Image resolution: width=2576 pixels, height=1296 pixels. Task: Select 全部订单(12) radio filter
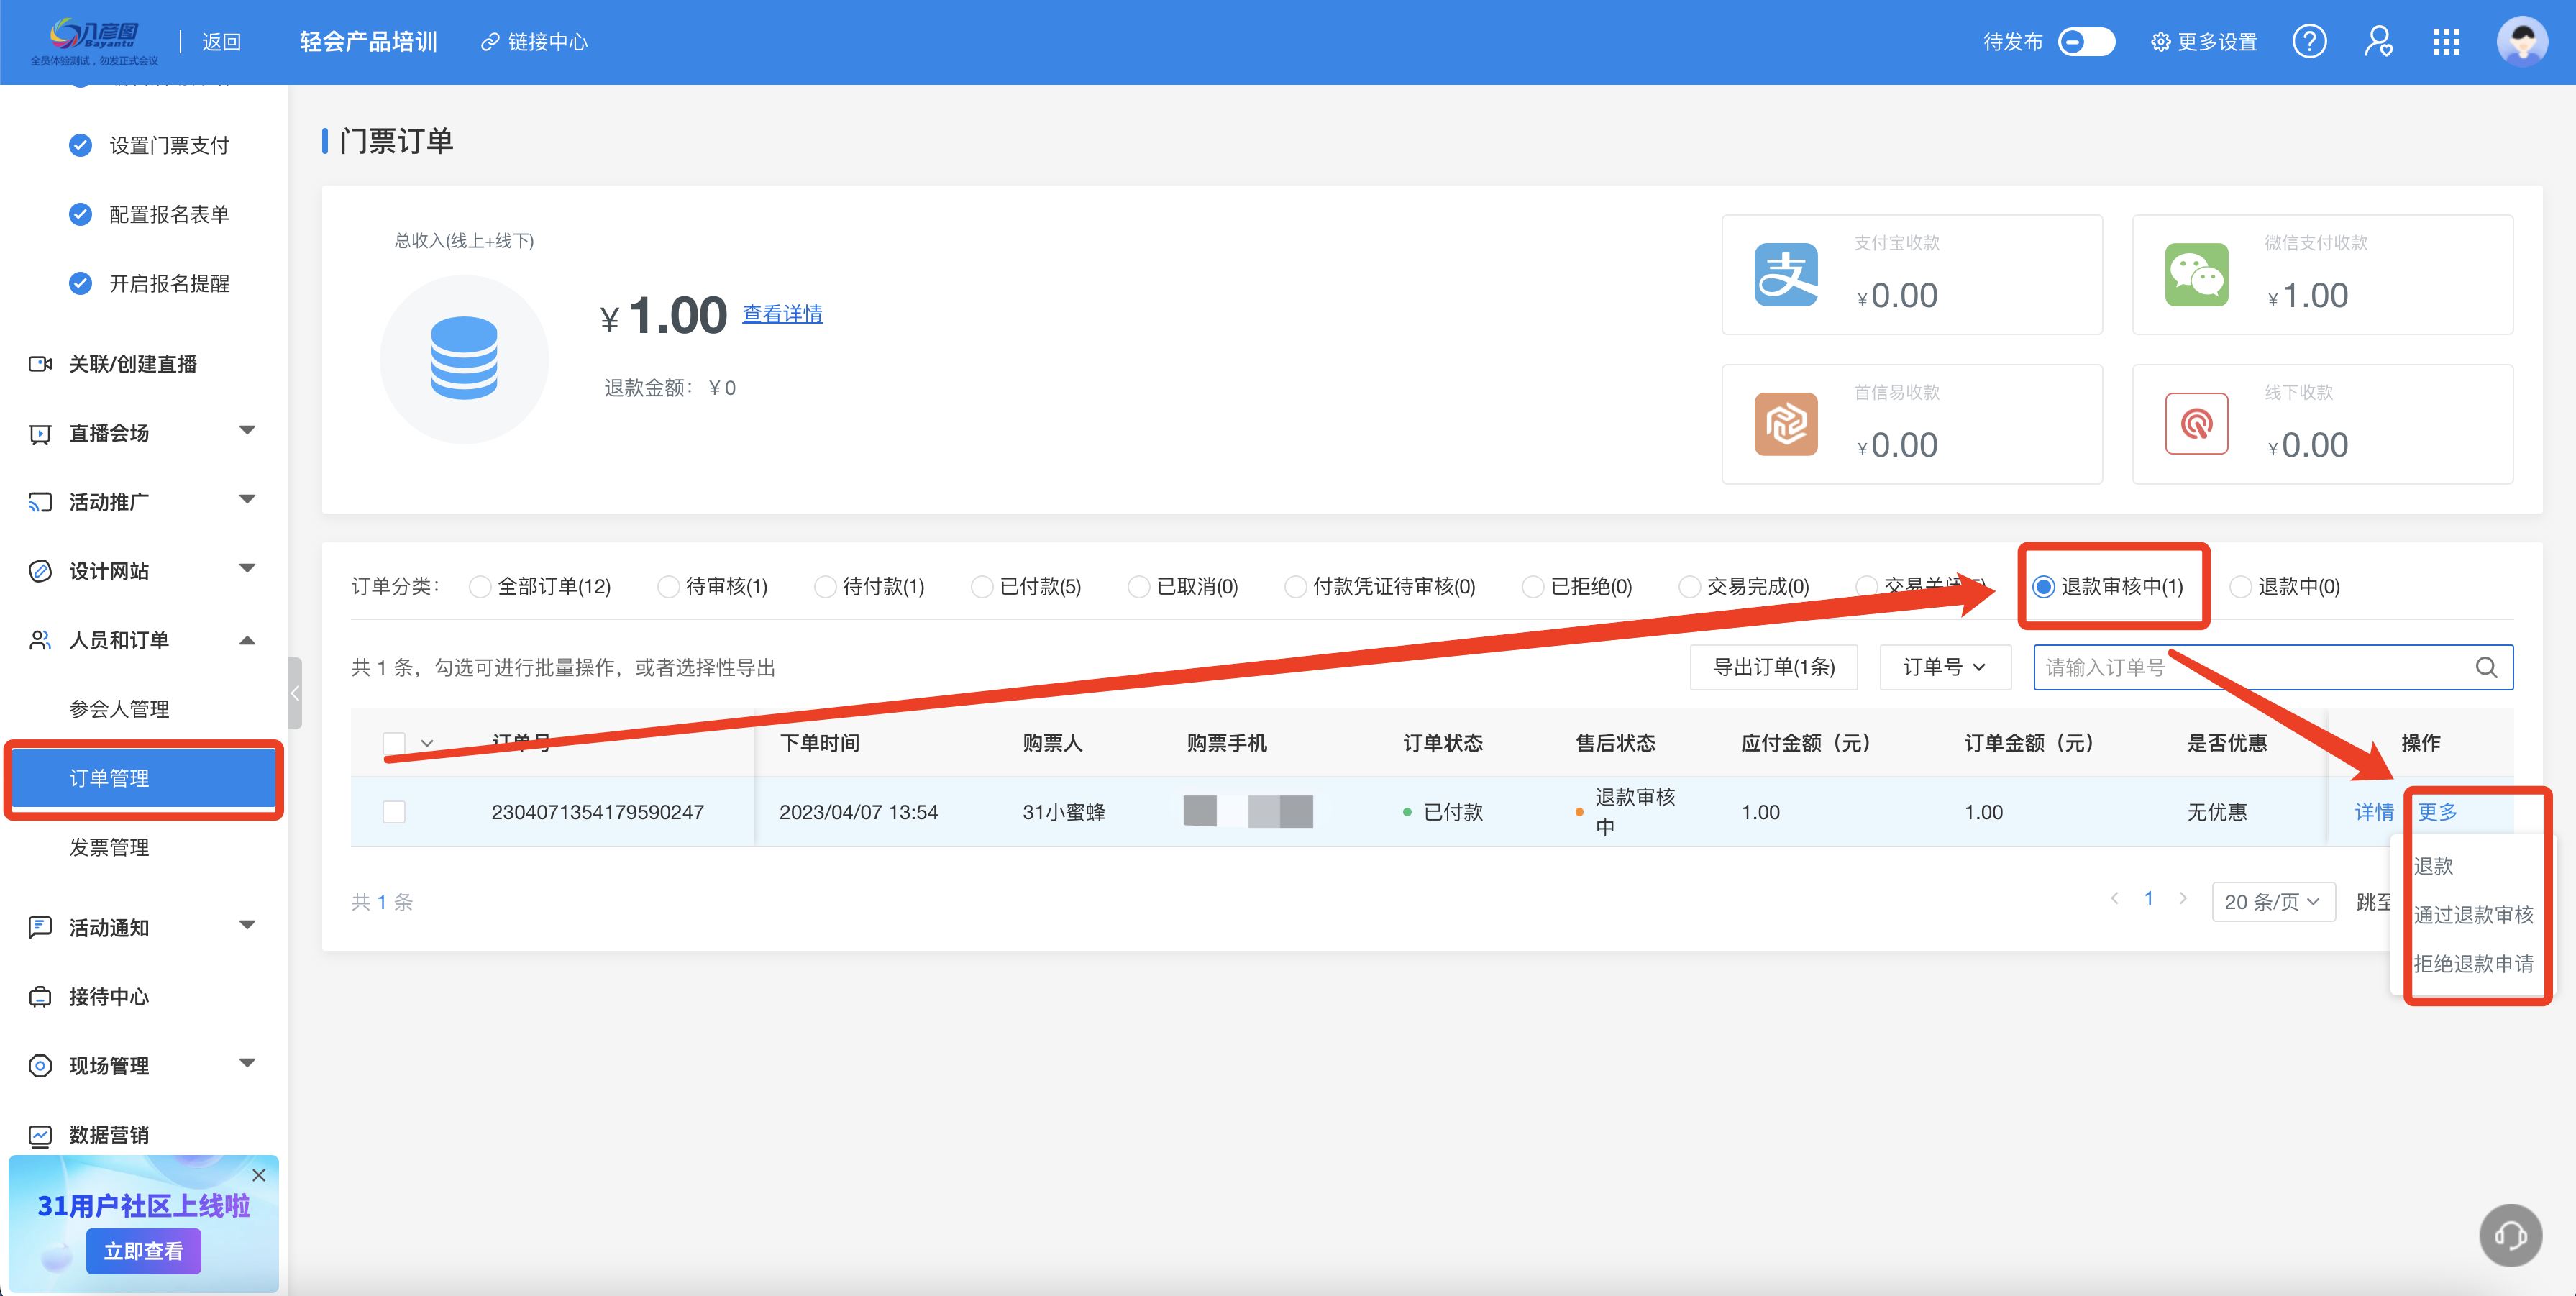(x=481, y=587)
